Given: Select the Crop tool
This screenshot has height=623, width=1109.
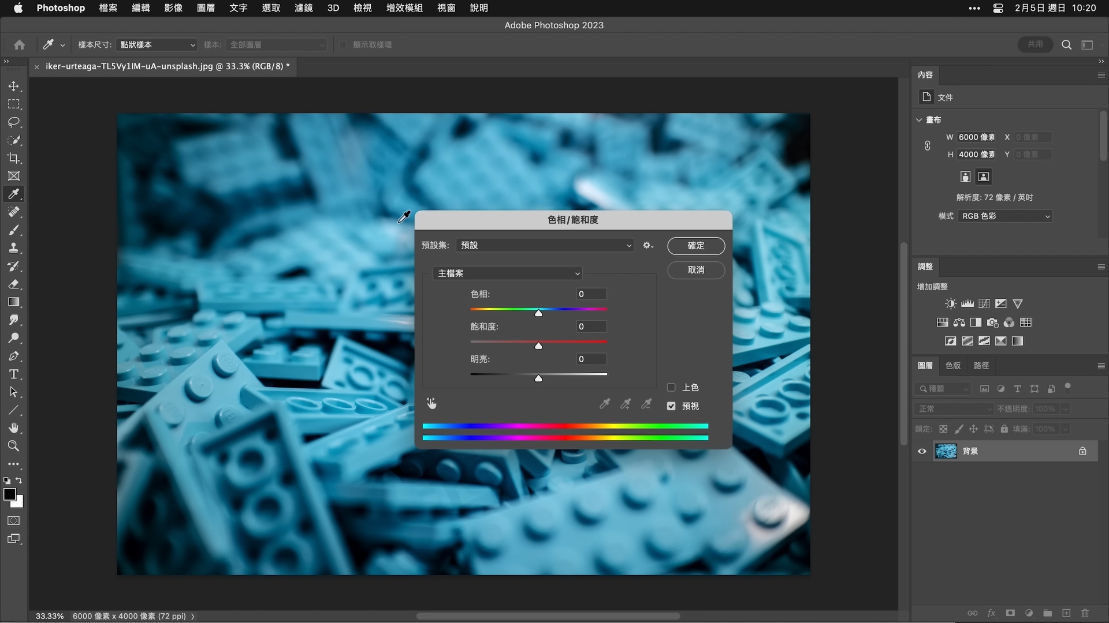Looking at the screenshot, I should click(x=14, y=158).
